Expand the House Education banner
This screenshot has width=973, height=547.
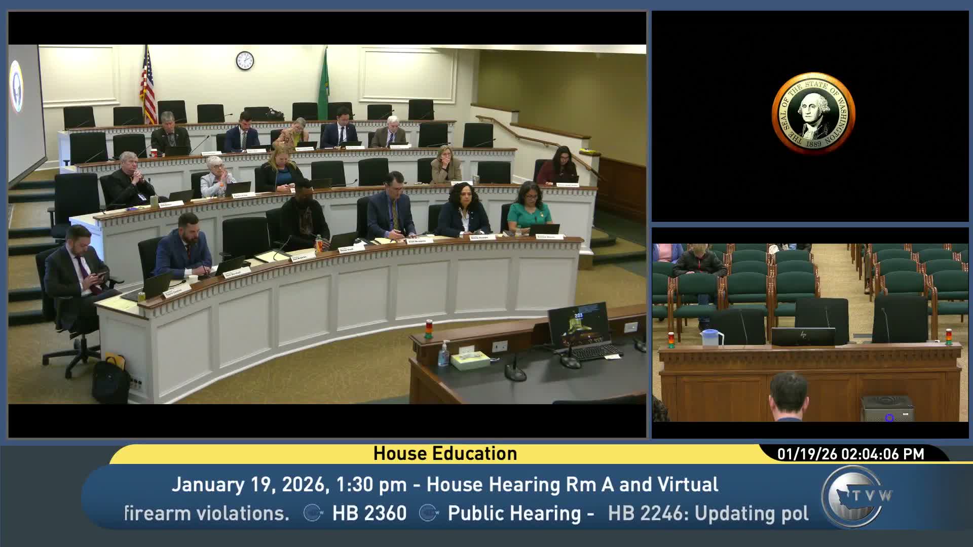point(445,453)
